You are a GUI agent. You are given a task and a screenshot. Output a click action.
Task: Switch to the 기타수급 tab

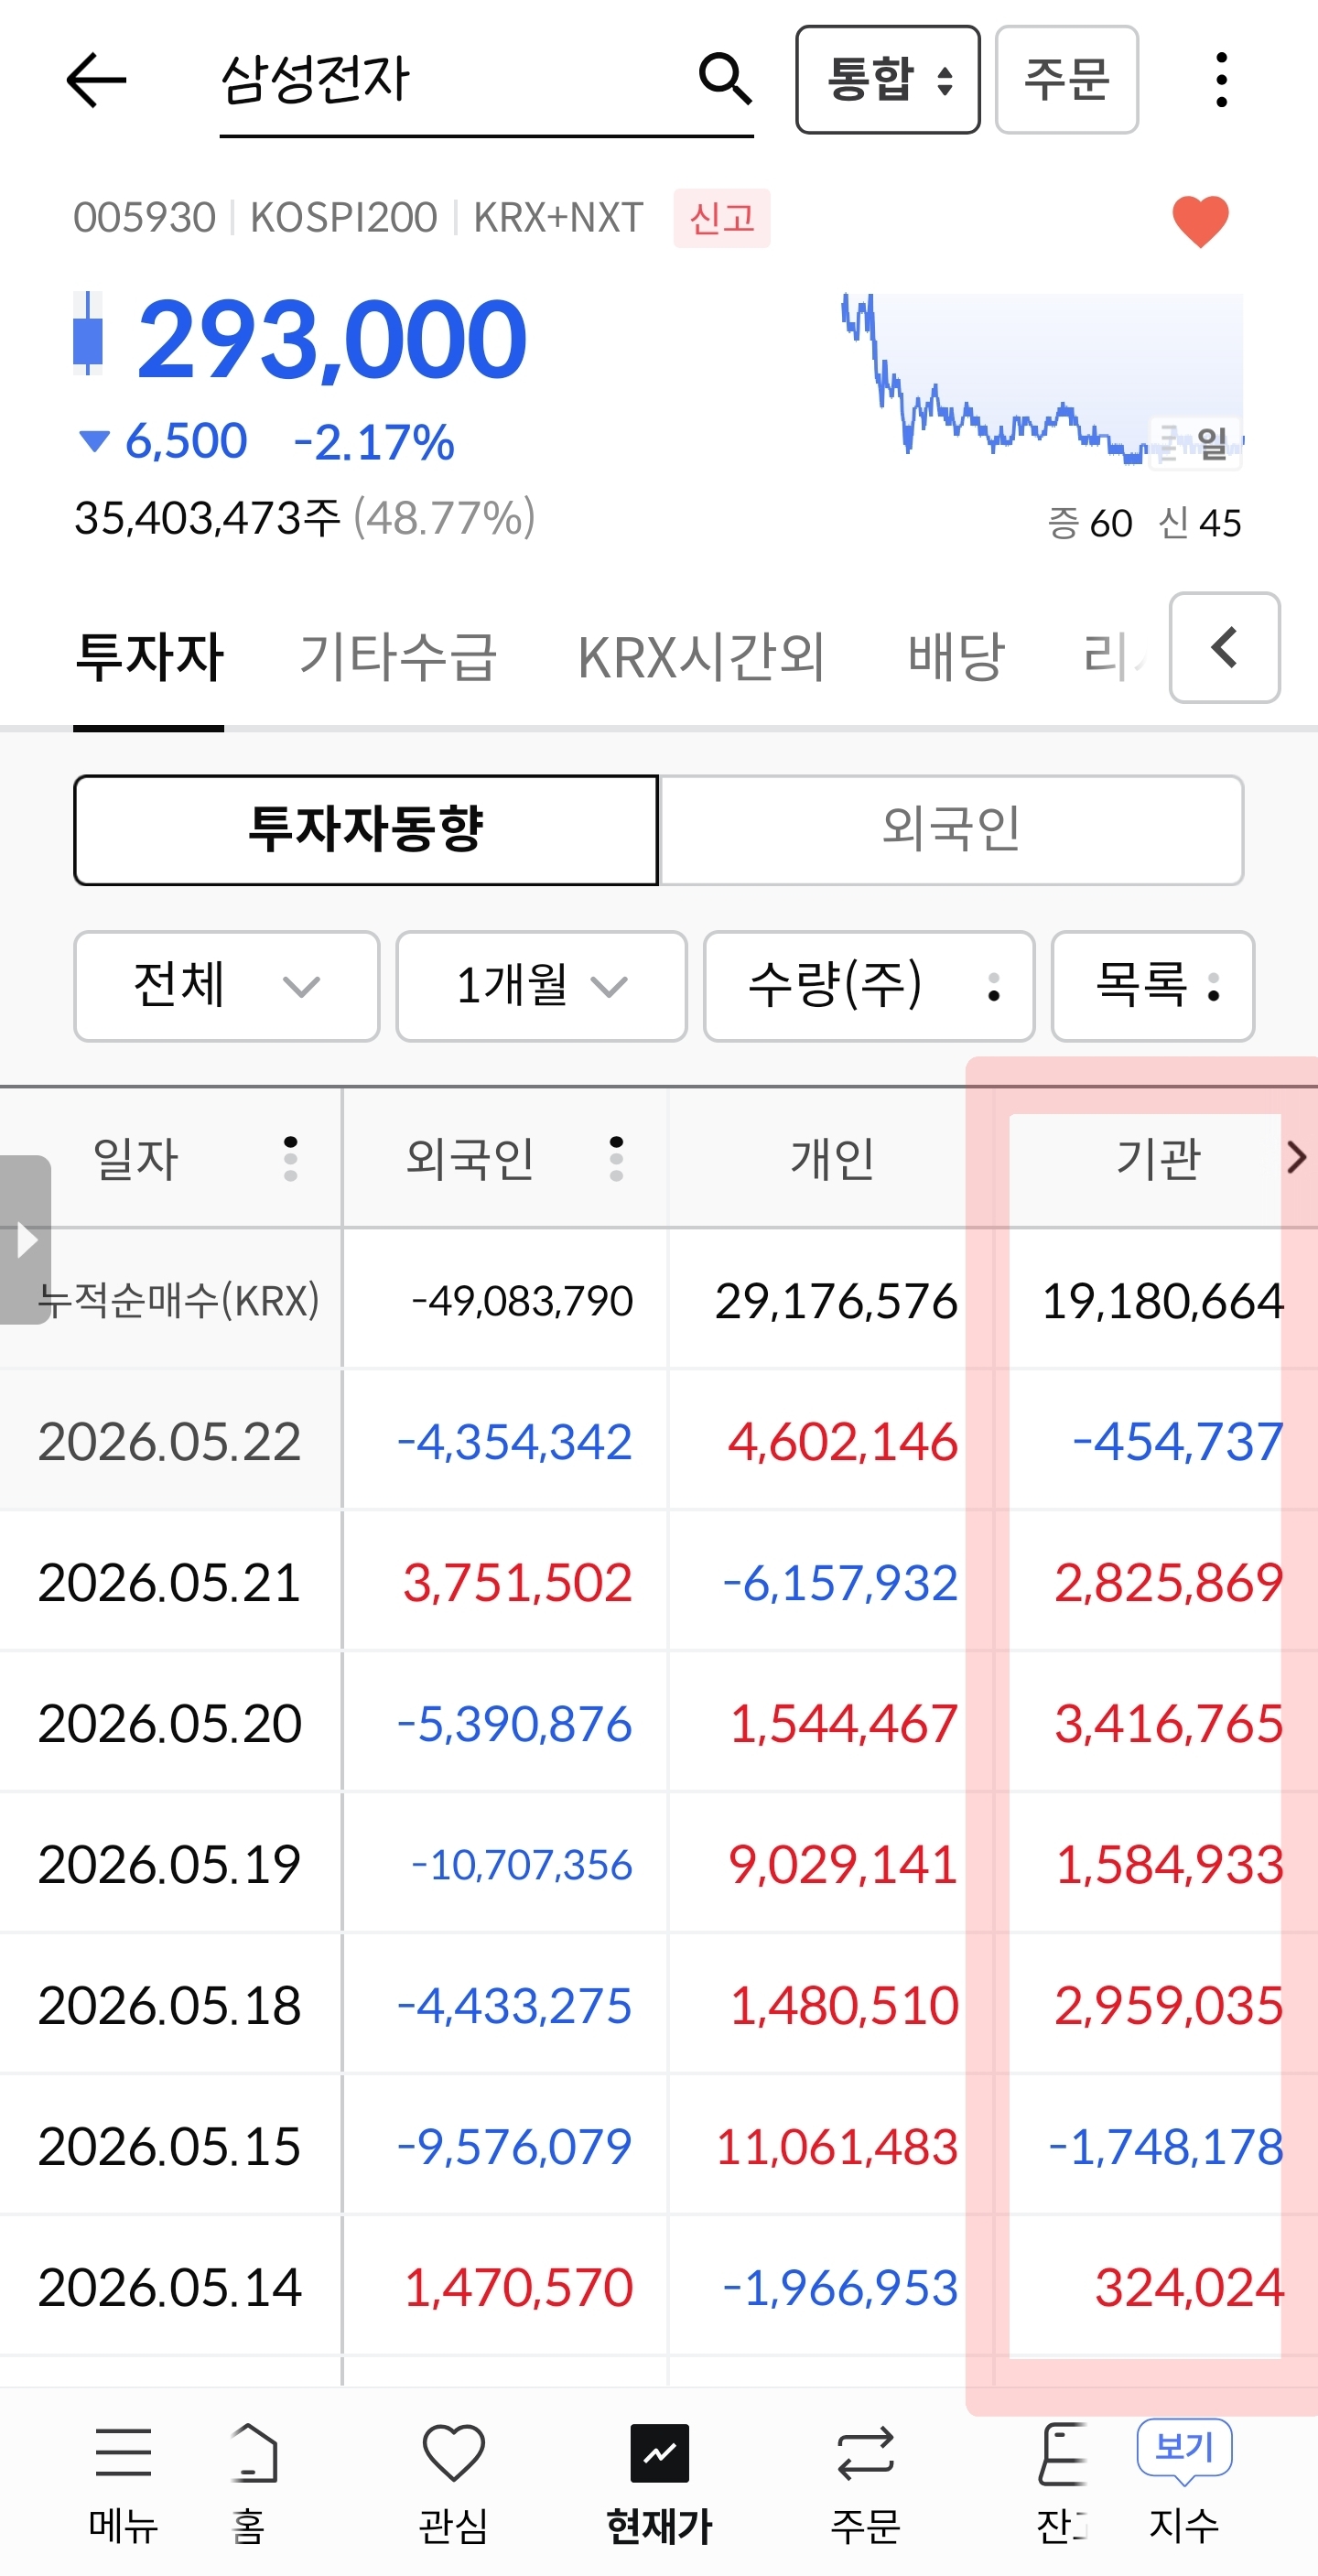[x=398, y=657]
